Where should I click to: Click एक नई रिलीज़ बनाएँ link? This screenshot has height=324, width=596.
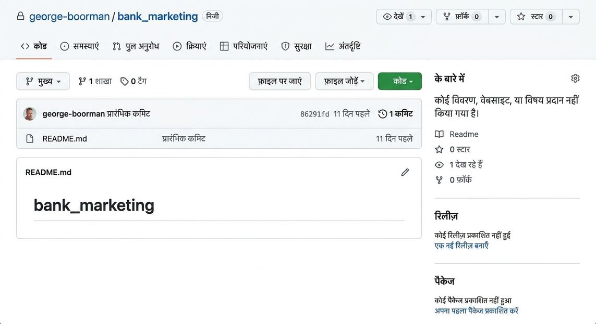coord(461,245)
